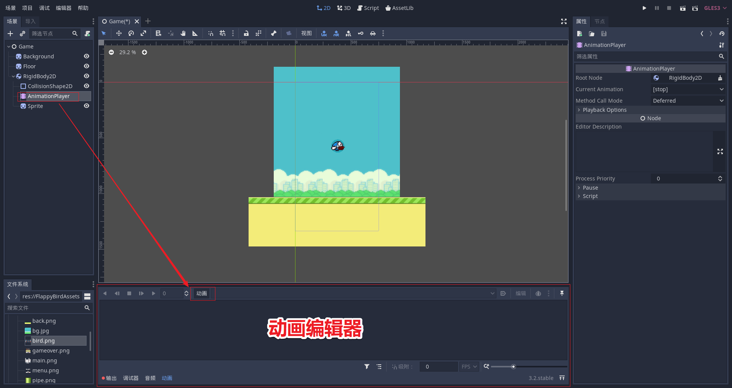Play the current scene clapper icon
This screenshot has width=732, height=388.
tap(683, 8)
